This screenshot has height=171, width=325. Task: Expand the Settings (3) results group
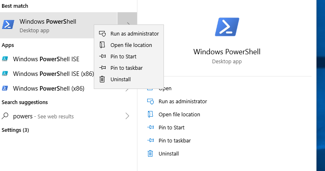(15, 130)
